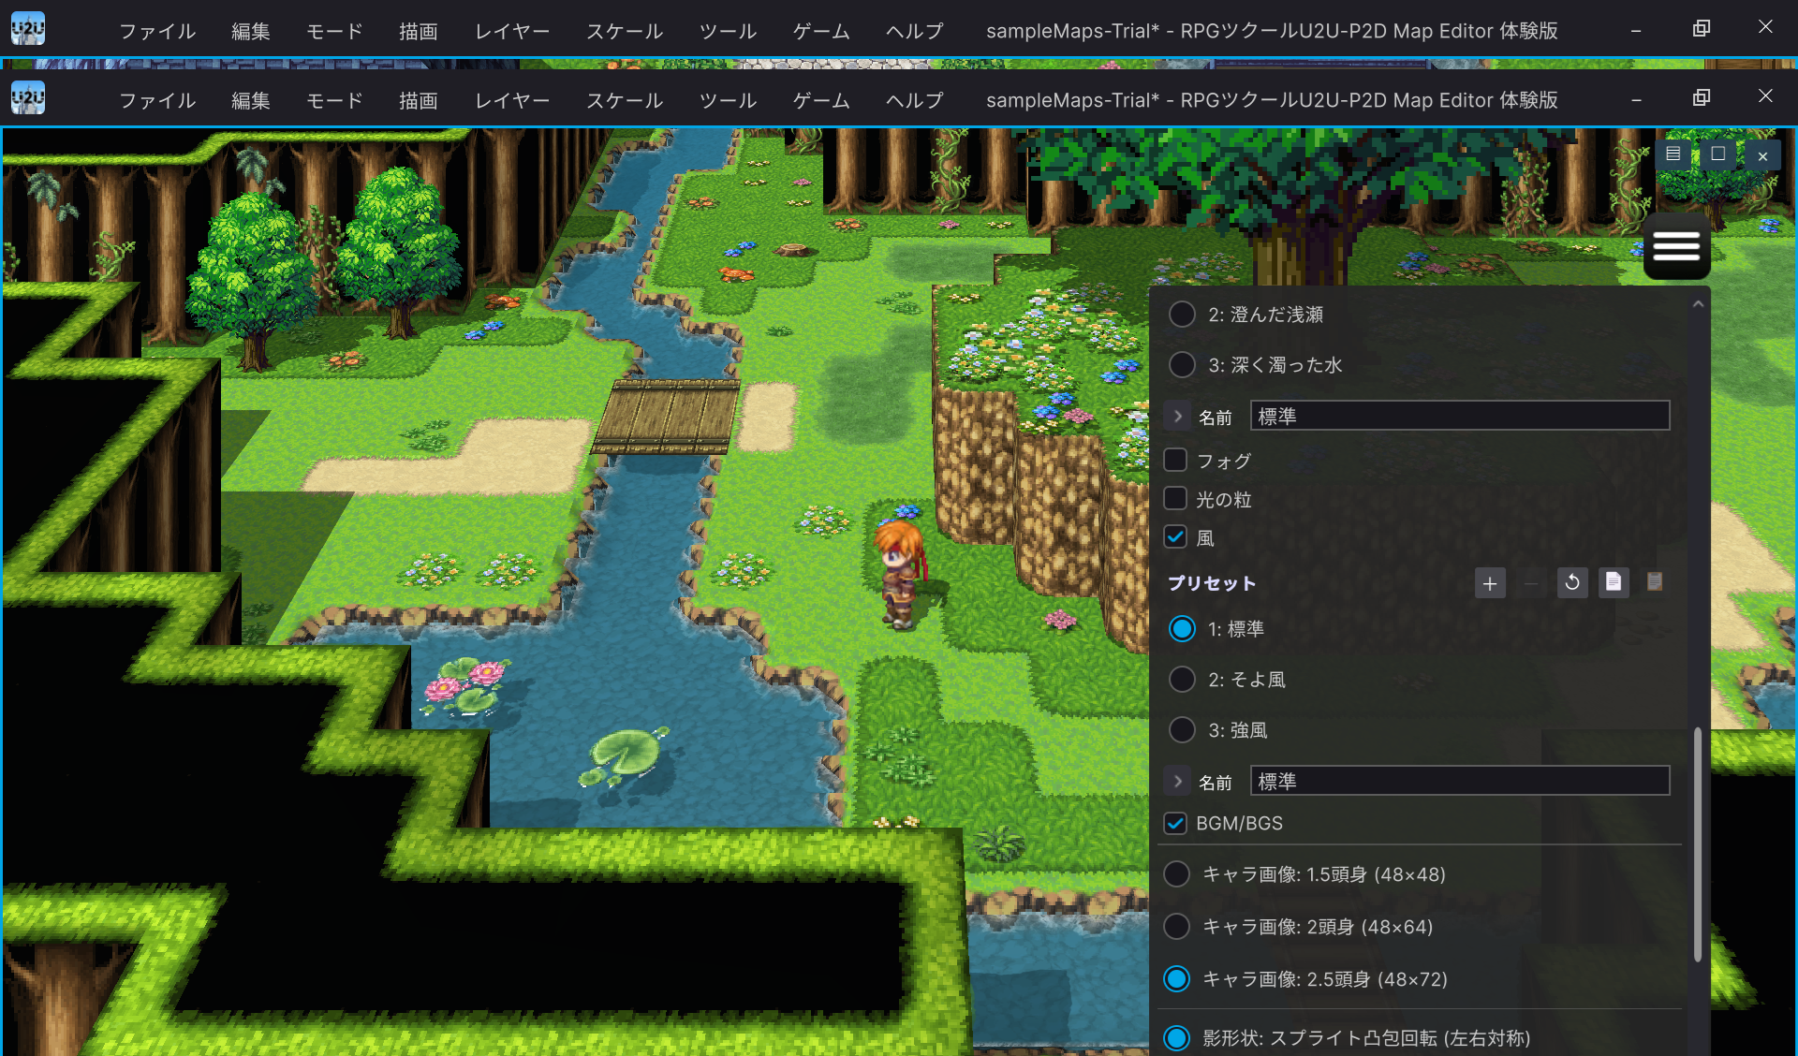Viewport: 1798px width, 1056px height.
Task: Click the remove preset minus icon
Action: [1531, 583]
